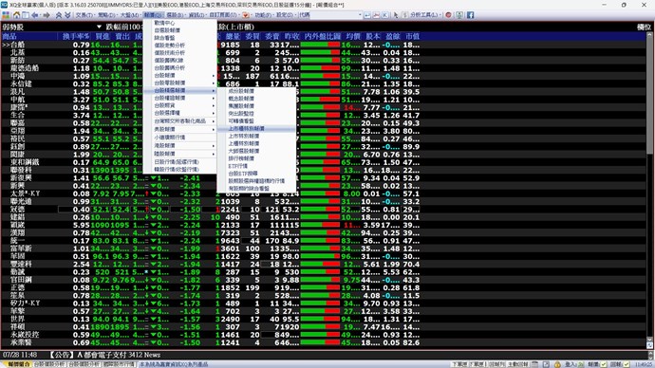The image size is (655, 368).
Task: Go back with the left arrow icon
Action: tap(35, 15)
